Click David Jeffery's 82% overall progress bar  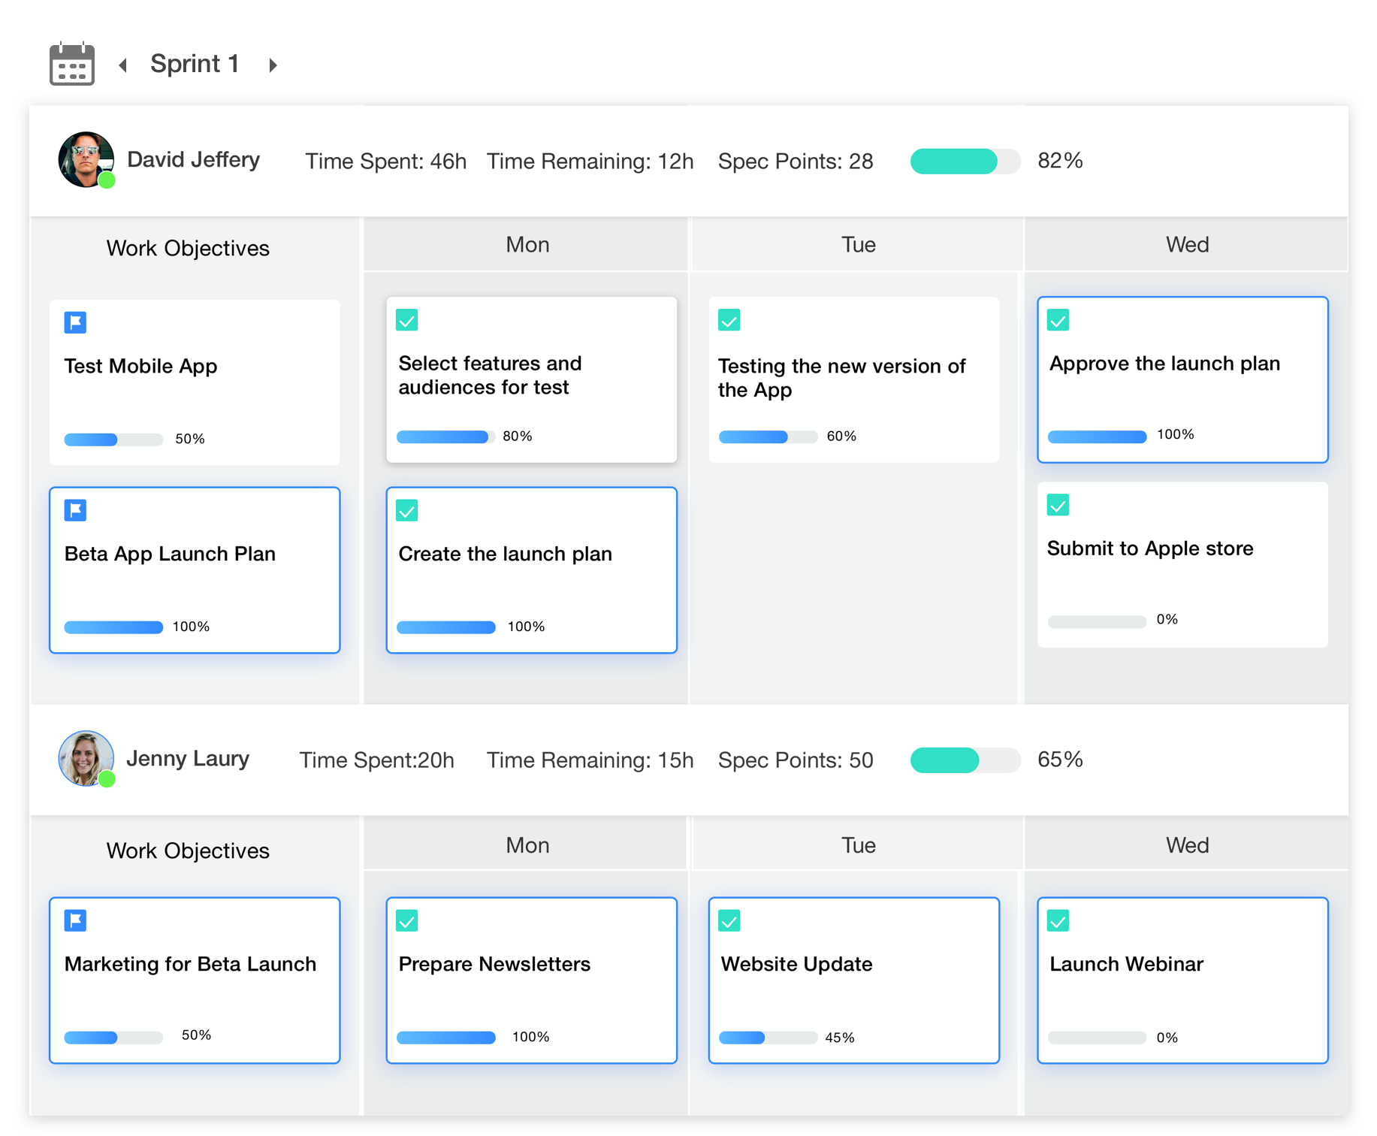(x=965, y=162)
